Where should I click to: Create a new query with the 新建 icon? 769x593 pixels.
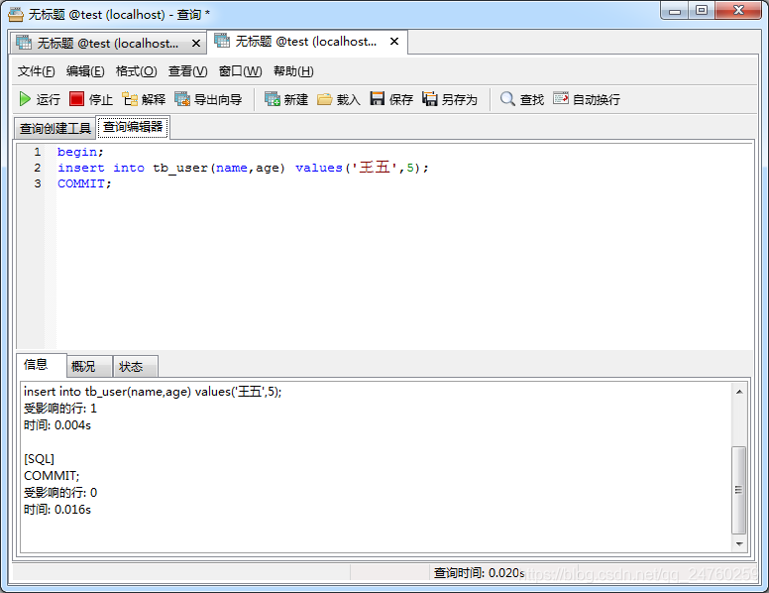(x=273, y=99)
